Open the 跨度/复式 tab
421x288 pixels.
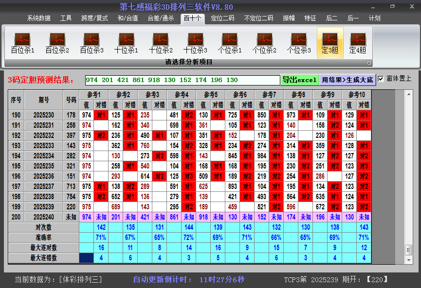click(x=94, y=18)
